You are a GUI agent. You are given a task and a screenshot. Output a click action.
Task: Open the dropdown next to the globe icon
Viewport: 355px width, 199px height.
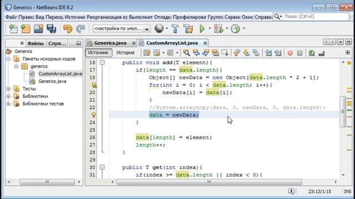[167, 28]
